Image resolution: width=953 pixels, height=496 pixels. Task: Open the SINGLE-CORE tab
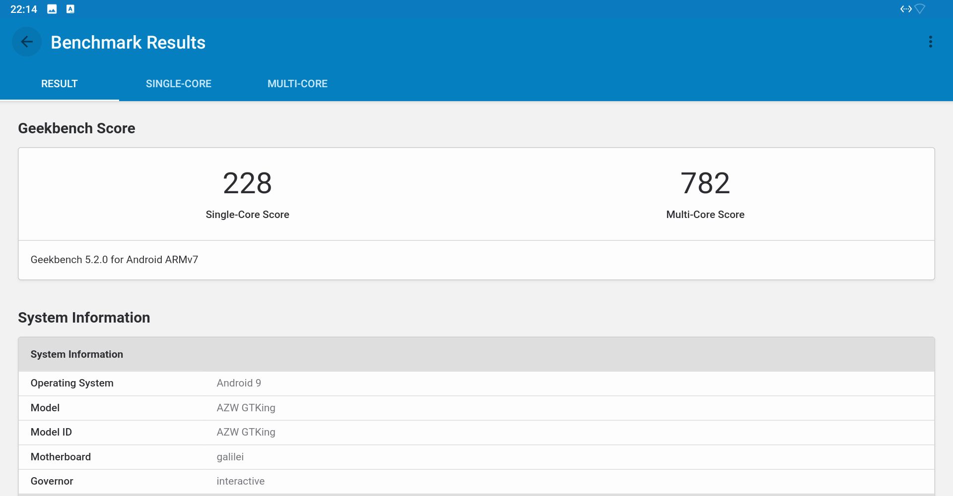pos(179,84)
